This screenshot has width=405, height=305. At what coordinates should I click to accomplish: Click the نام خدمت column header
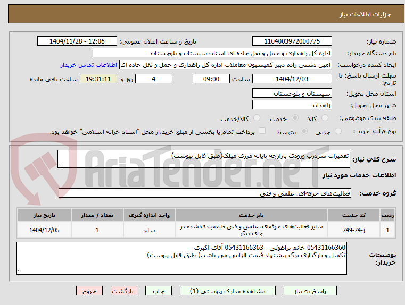tap(251, 215)
